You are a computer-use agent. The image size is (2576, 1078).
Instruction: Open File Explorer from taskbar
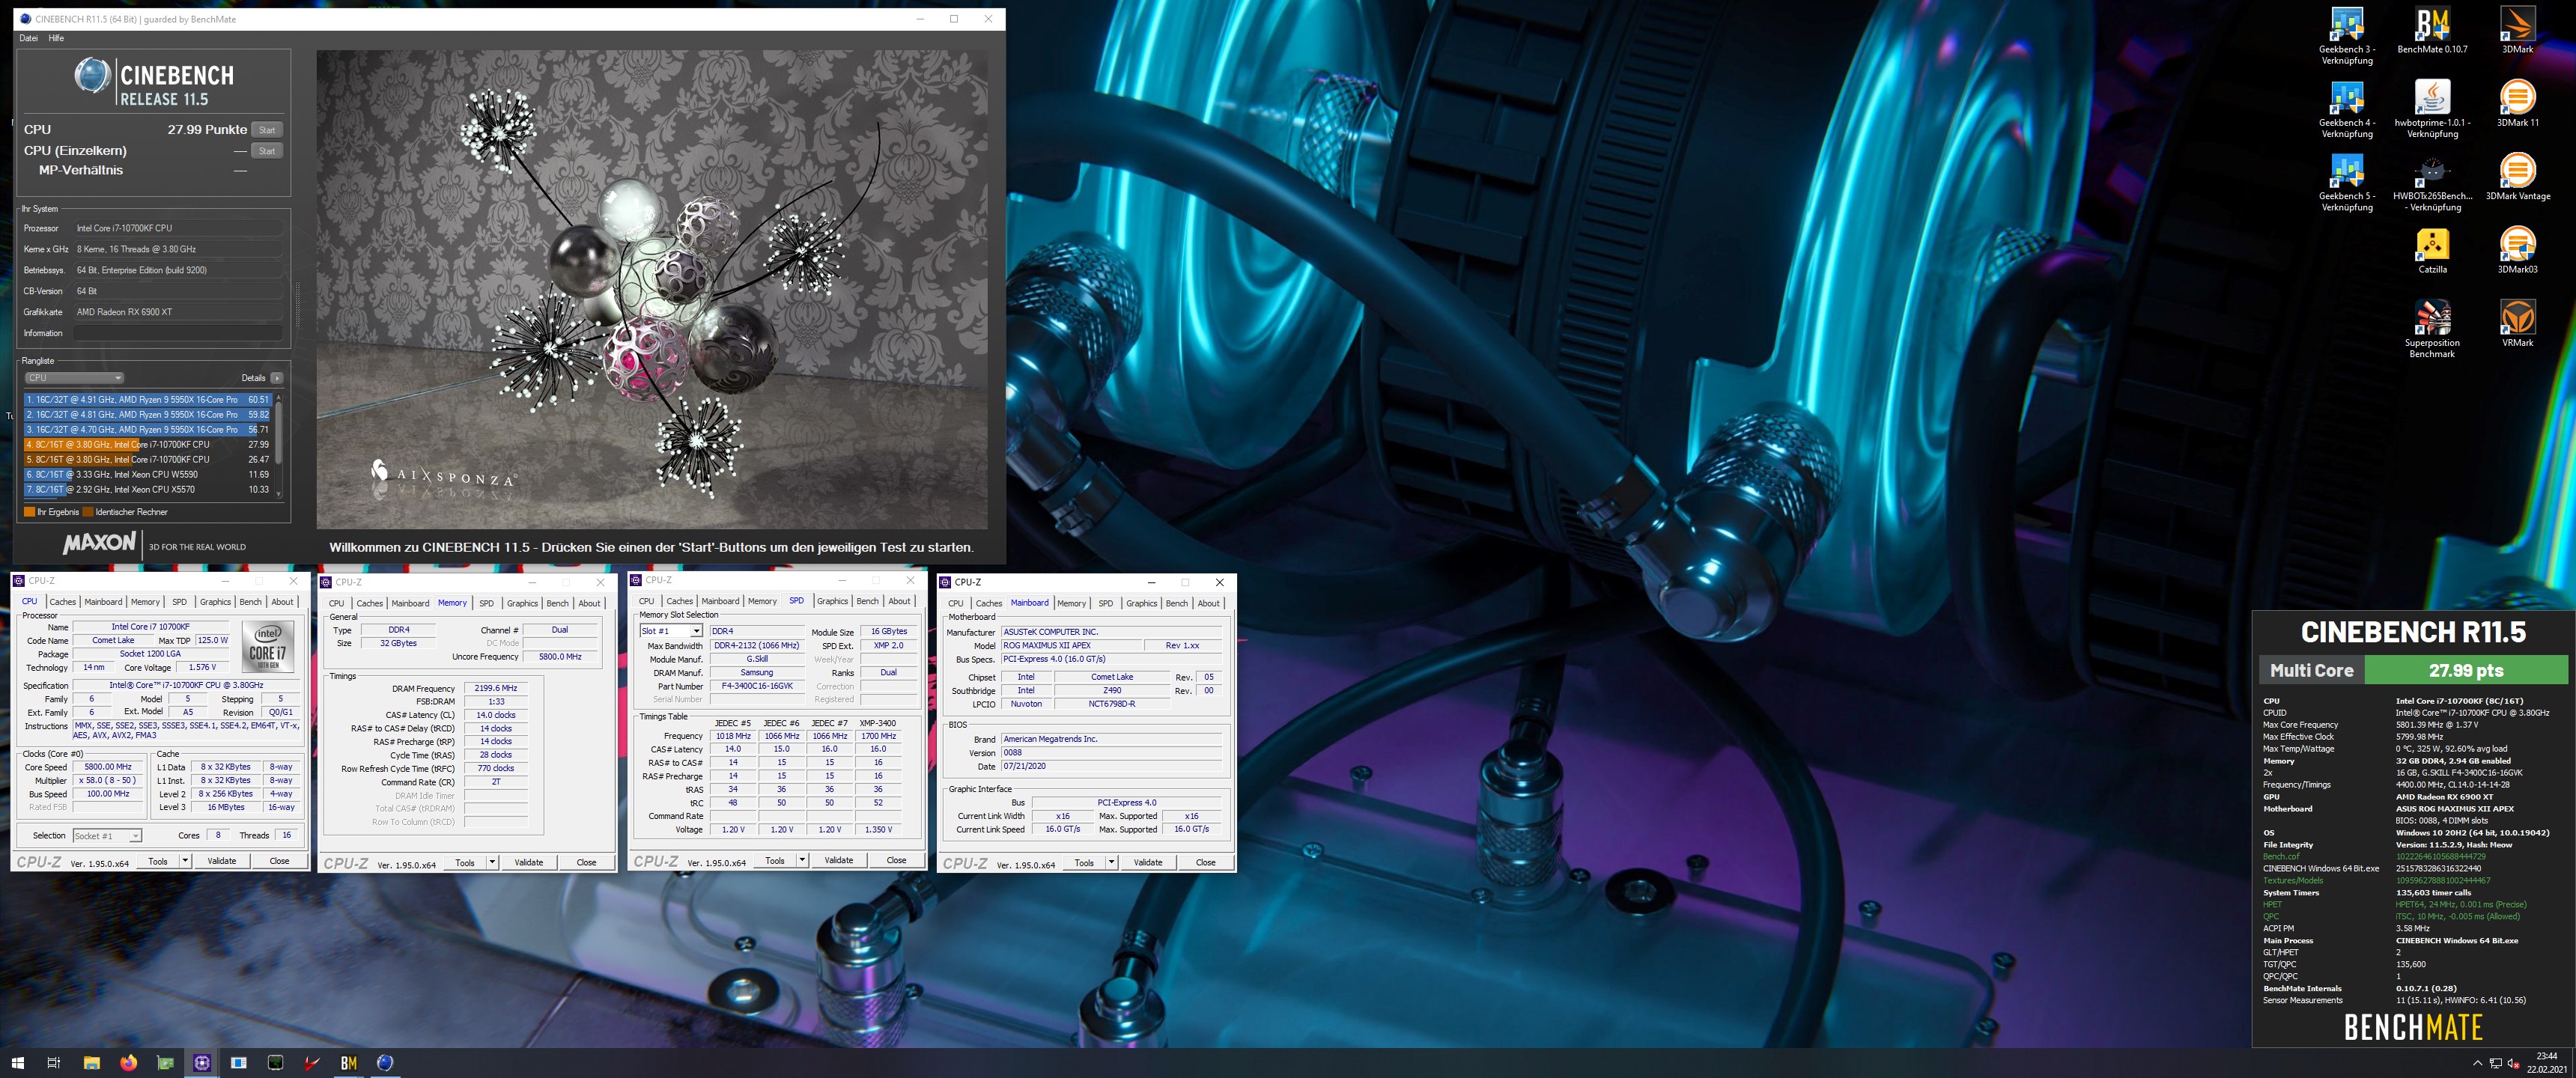tap(91, 1063)
